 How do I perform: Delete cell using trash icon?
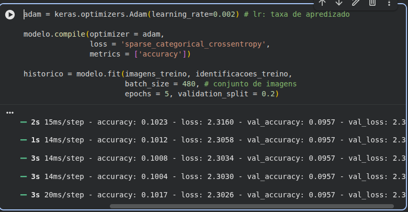pyautogui.click(x=372, y=3)
